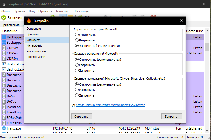
Task: Click the Franz.exe application icon
Action: point(4,128)
